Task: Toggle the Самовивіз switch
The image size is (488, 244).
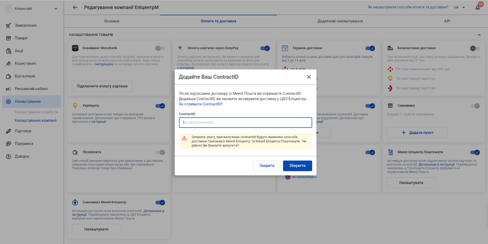Action: pyautogui.click(x=475, y=106)
